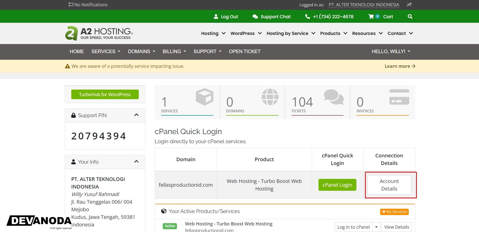Click the lock icon beside Support PIN
This screenshot has width=479, height=232.
74,115
